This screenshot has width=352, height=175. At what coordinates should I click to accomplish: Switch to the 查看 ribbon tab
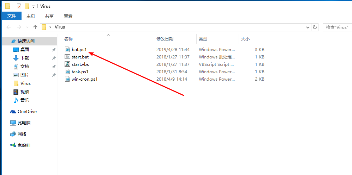coord(68,16)
